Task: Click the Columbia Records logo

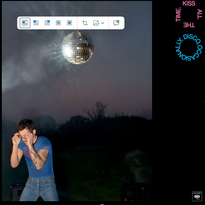Action: [x=197, y=196]
